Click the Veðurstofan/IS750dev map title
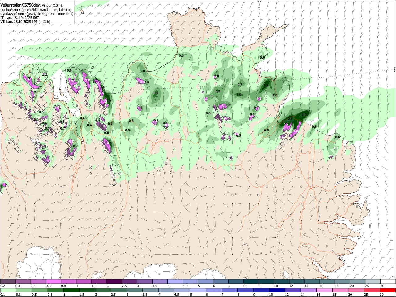The height and width of the screenshot is (297, 396). point(20,5)
